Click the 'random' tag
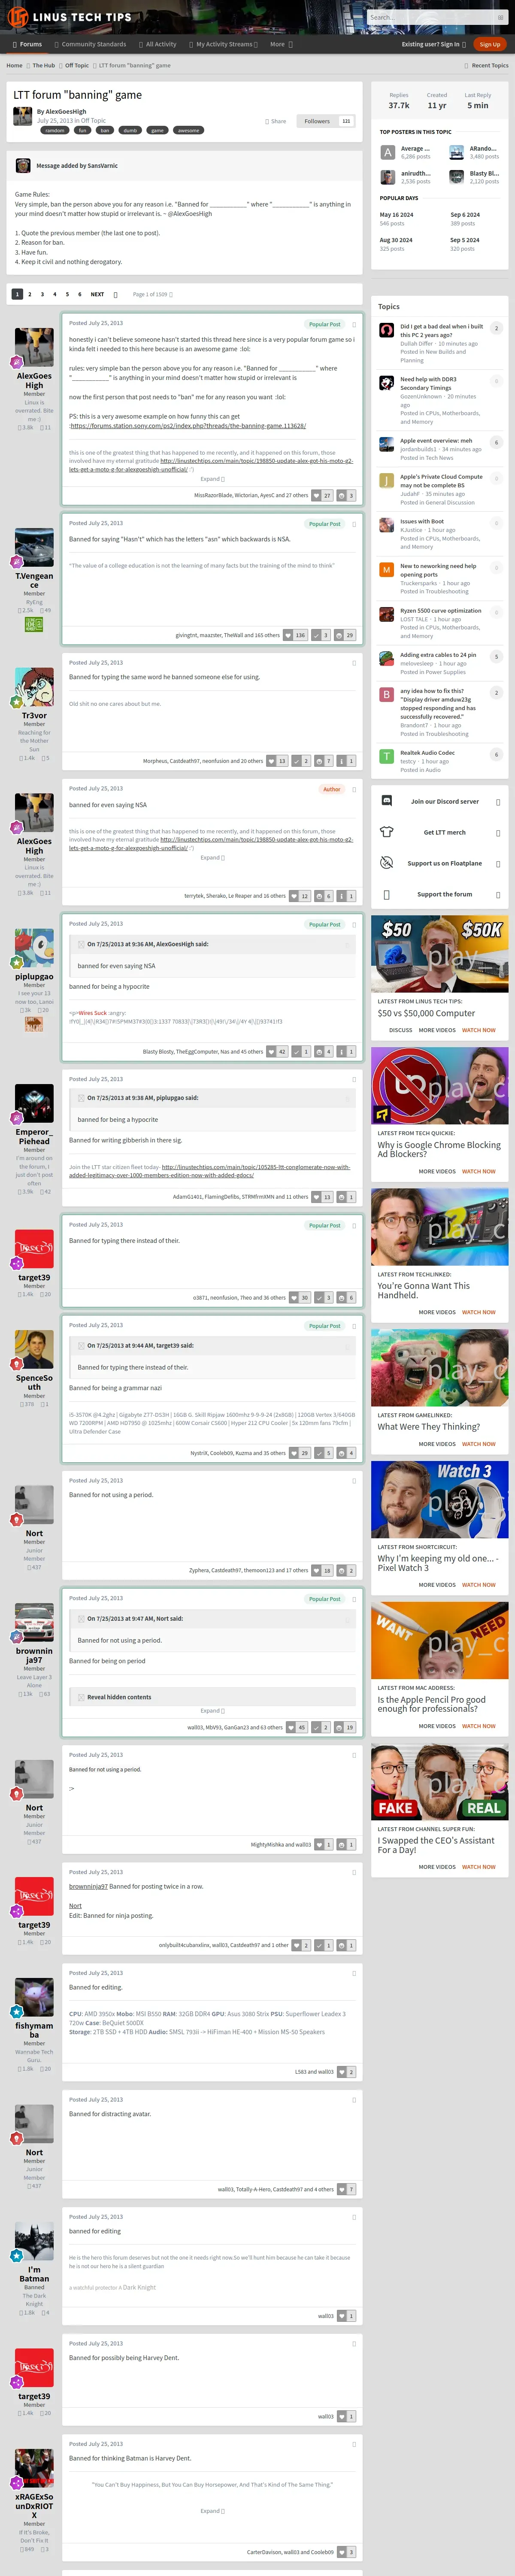515x2576 pixels. (55, 130)
